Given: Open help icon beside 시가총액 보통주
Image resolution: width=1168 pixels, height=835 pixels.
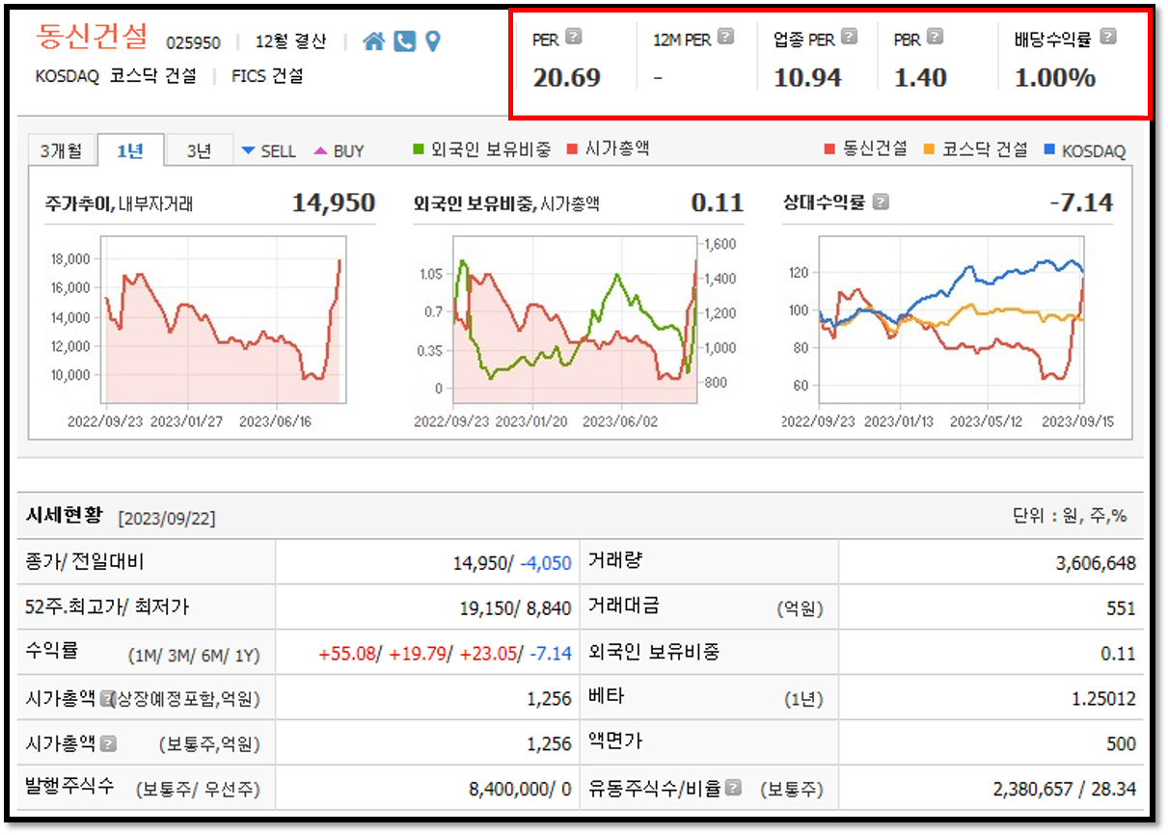Looking at the screenshot, I should tap(109, 743).
